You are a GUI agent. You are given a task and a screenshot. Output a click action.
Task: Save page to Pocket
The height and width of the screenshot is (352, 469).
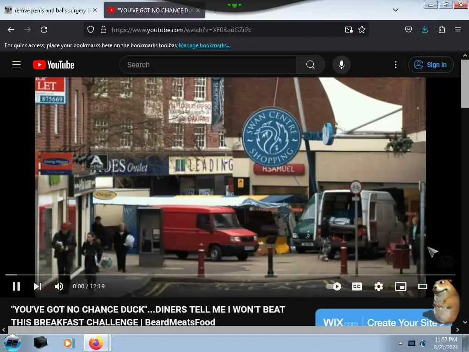(408, 29)
